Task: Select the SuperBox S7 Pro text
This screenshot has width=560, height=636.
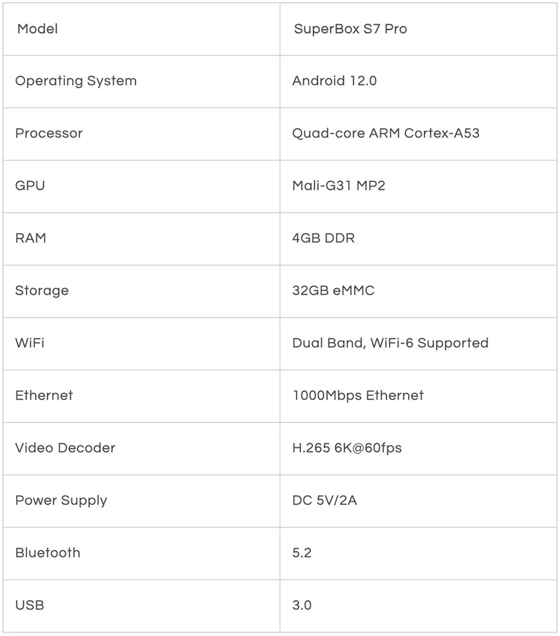Action: (x=350, y=29)
